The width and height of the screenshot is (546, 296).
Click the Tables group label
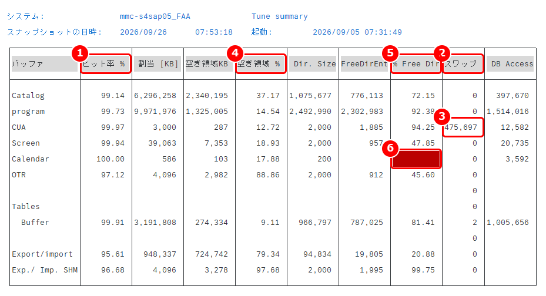25,206
